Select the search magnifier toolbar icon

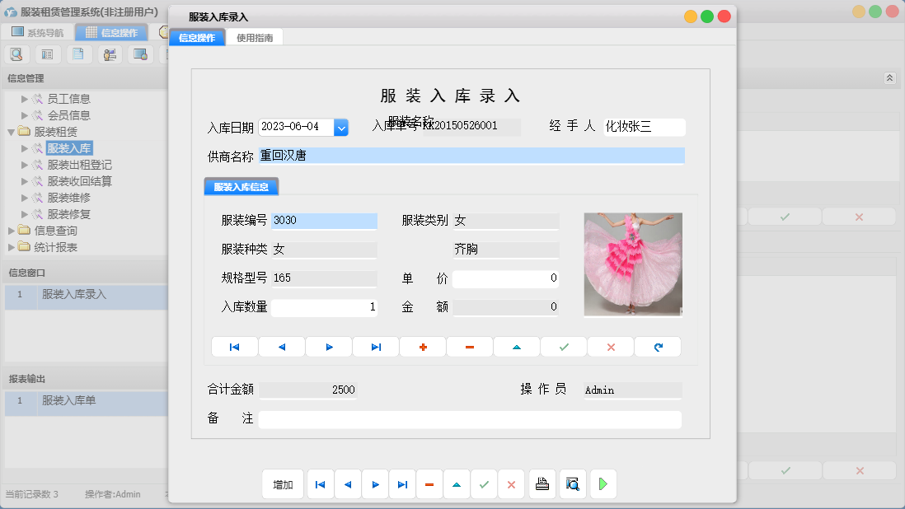tap(16, 54)
